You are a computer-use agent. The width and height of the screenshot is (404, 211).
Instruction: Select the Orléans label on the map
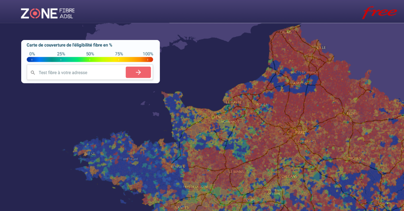(x=289, y=176)
